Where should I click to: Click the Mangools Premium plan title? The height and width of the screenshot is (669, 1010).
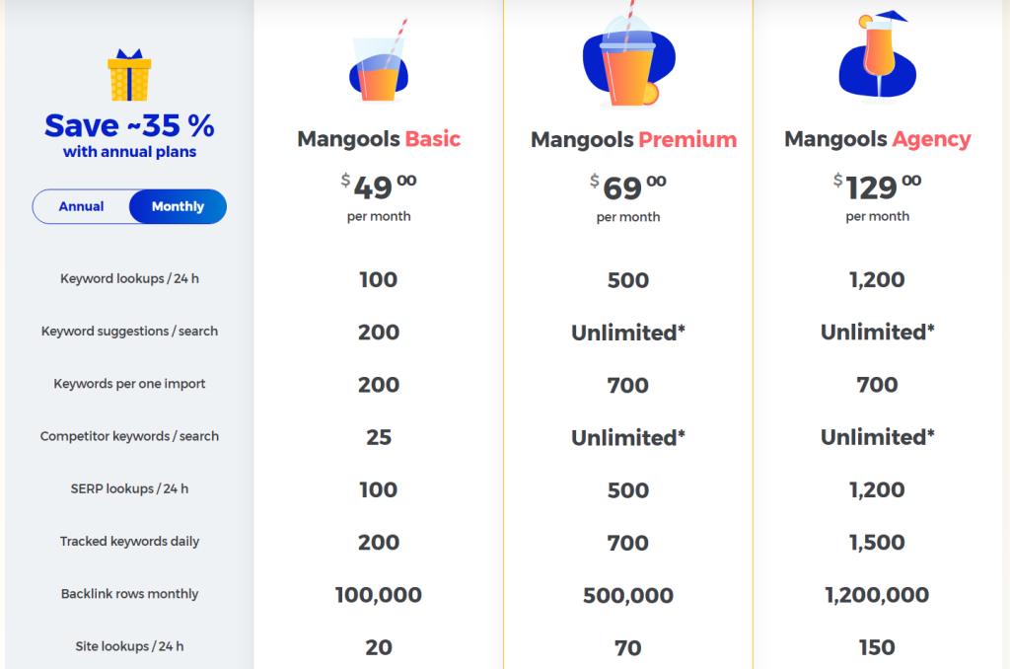(x=633, y=140)
